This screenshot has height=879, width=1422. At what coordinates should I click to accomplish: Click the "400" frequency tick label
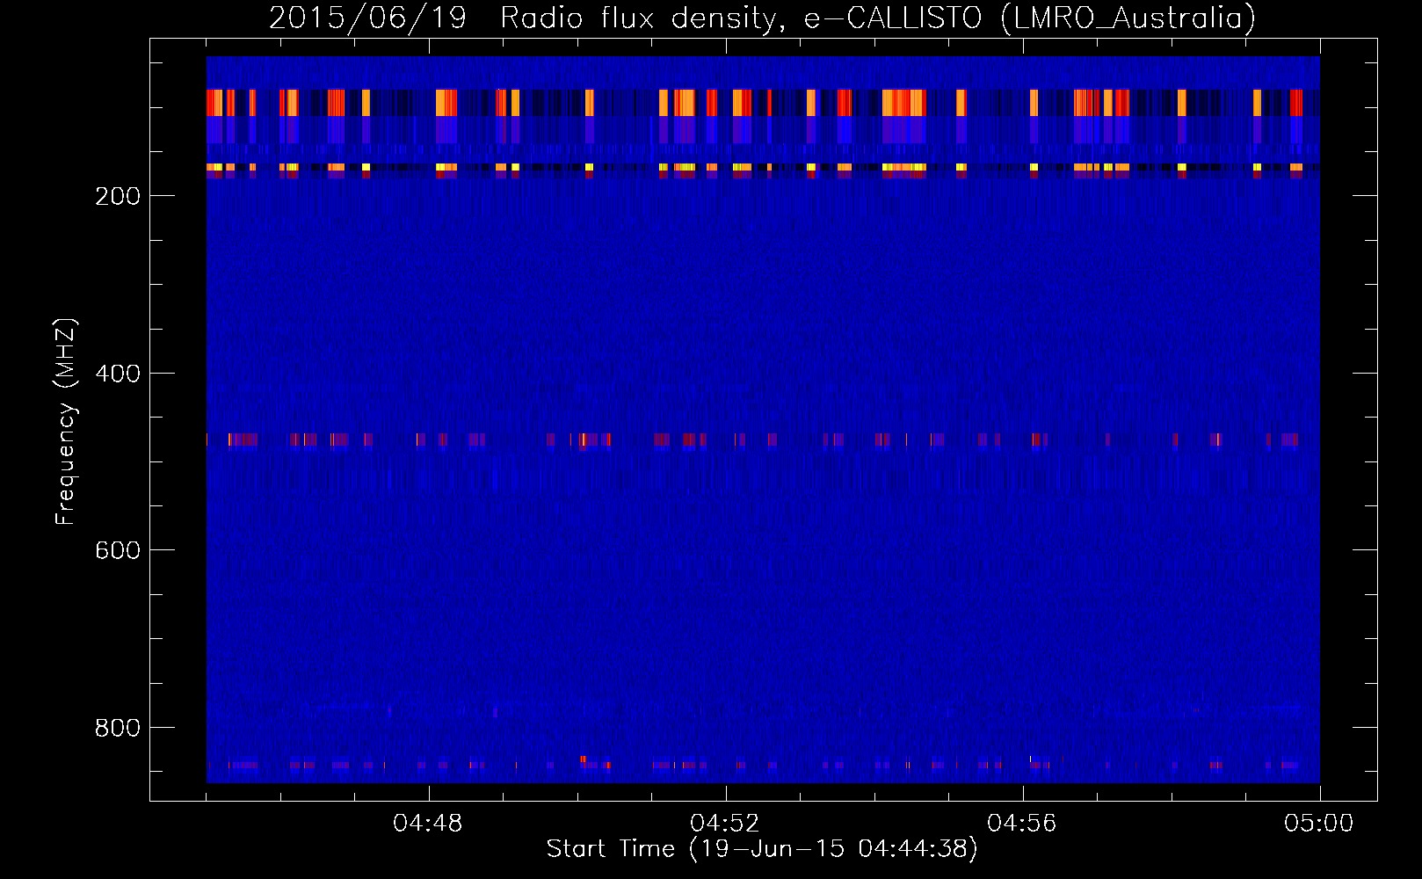coord(118,374)
